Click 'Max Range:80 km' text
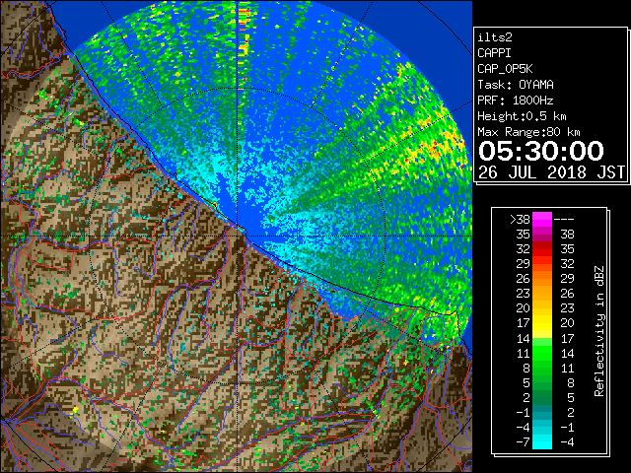Image resolution: width=631 pixels, height=473 pixels. (528, 132)
